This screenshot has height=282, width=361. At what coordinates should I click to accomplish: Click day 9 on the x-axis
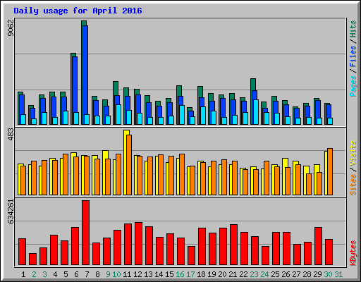[108, 274]
